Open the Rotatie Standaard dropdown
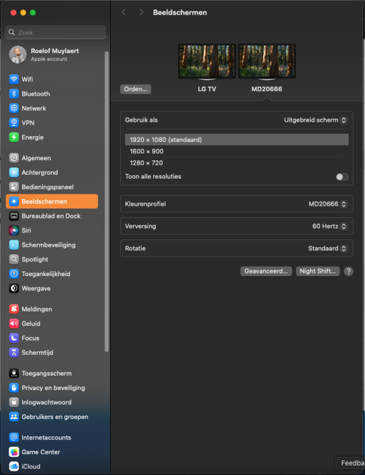Image resolution: width=365 pixels, height=475 pixels. pyautogui.click(x=328, y=248)
